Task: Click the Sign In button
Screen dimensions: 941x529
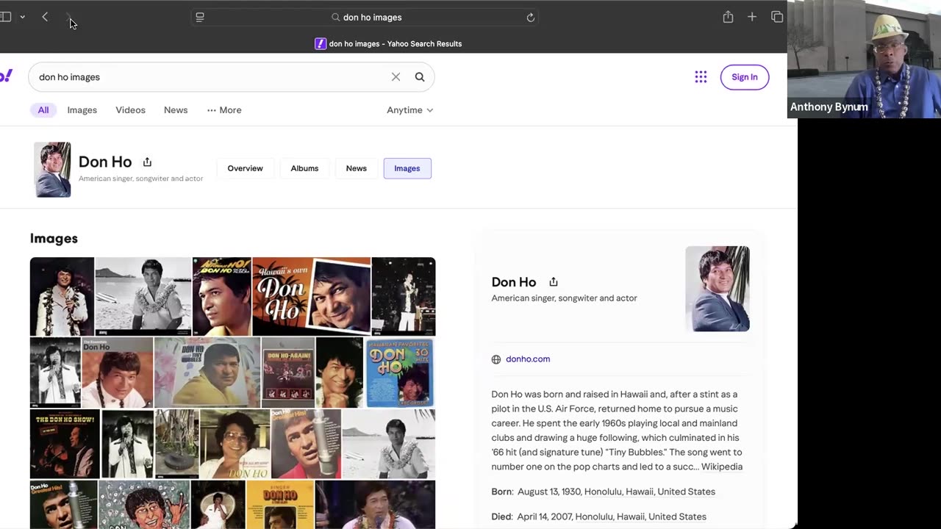Action: point(744,77)
